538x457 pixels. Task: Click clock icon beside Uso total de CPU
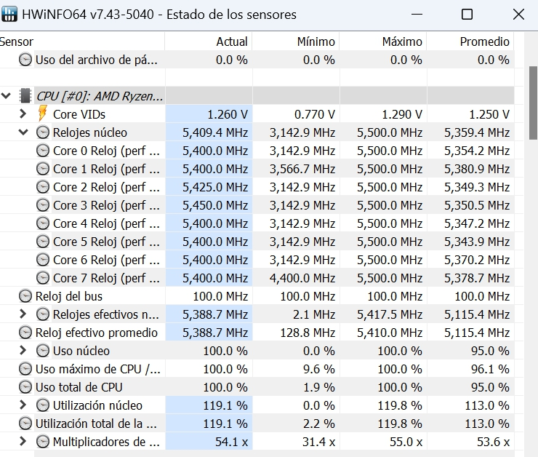point(25,387)
